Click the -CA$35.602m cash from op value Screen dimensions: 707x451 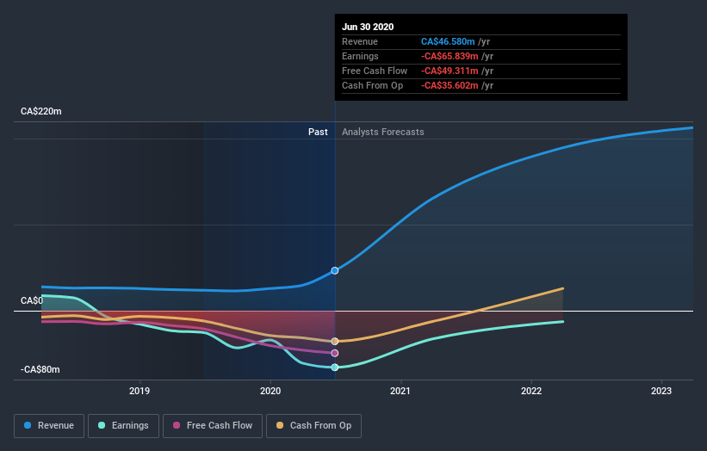450,85
